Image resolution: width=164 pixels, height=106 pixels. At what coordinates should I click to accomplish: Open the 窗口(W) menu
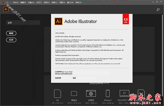click(x=70, y=3)
